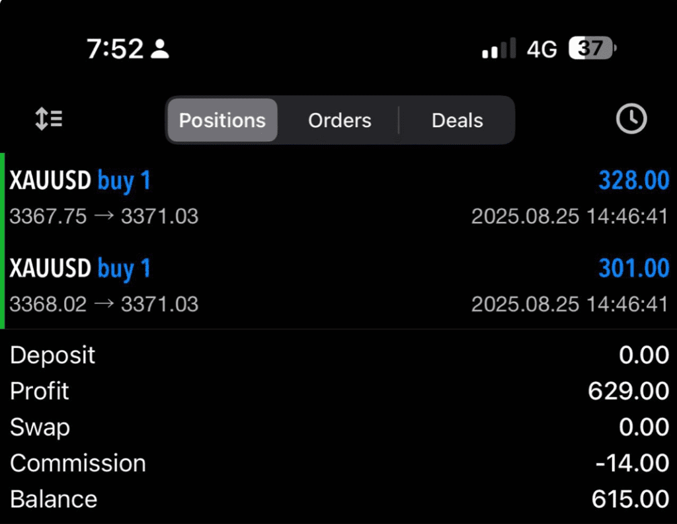Select the 301.00 profit value
677x524 pixels.
(633, 269)
